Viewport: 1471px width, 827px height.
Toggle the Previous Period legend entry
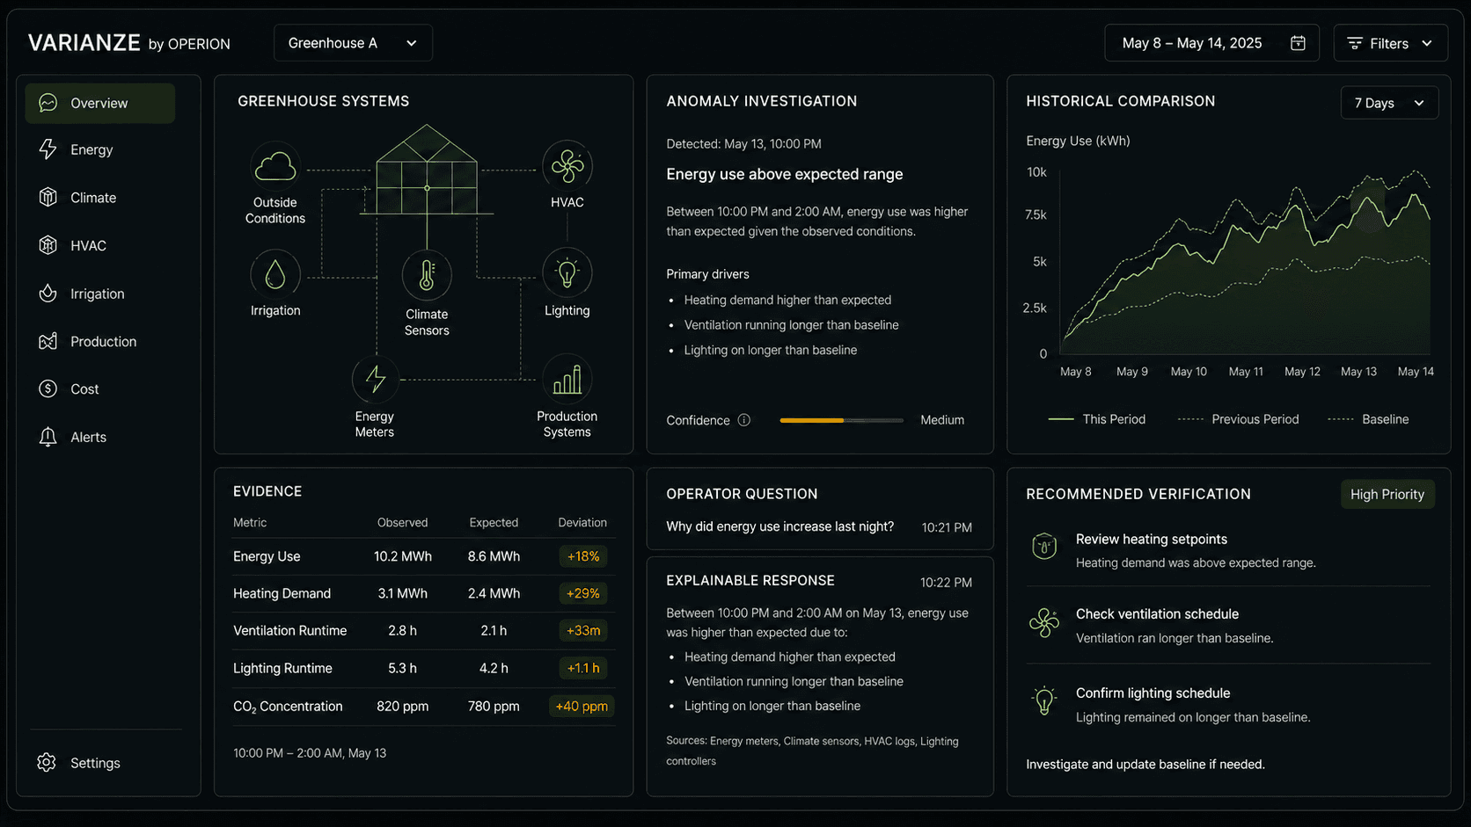(1238, 419)
